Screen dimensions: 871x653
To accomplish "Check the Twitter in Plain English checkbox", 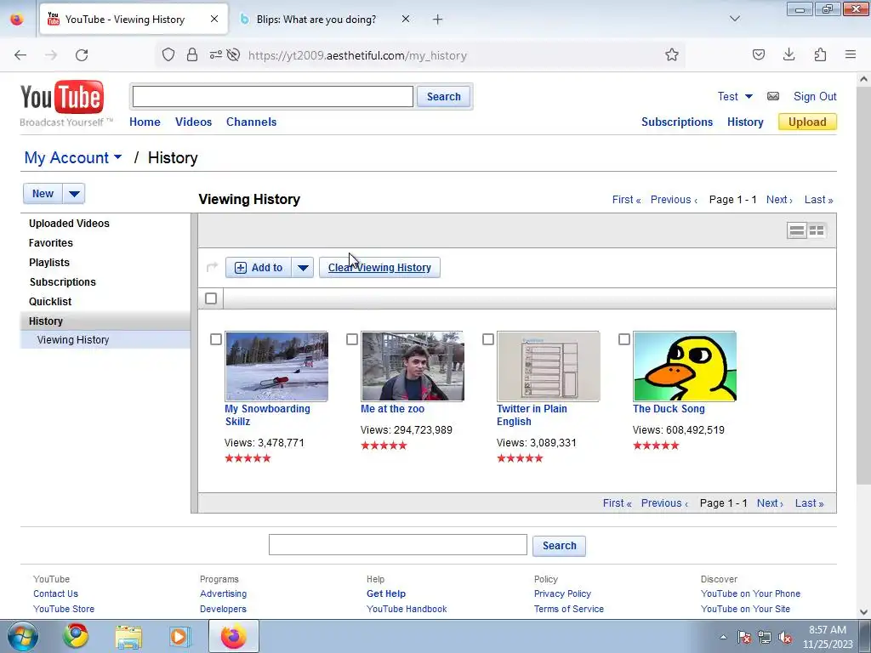I will [x=487, y=339].
